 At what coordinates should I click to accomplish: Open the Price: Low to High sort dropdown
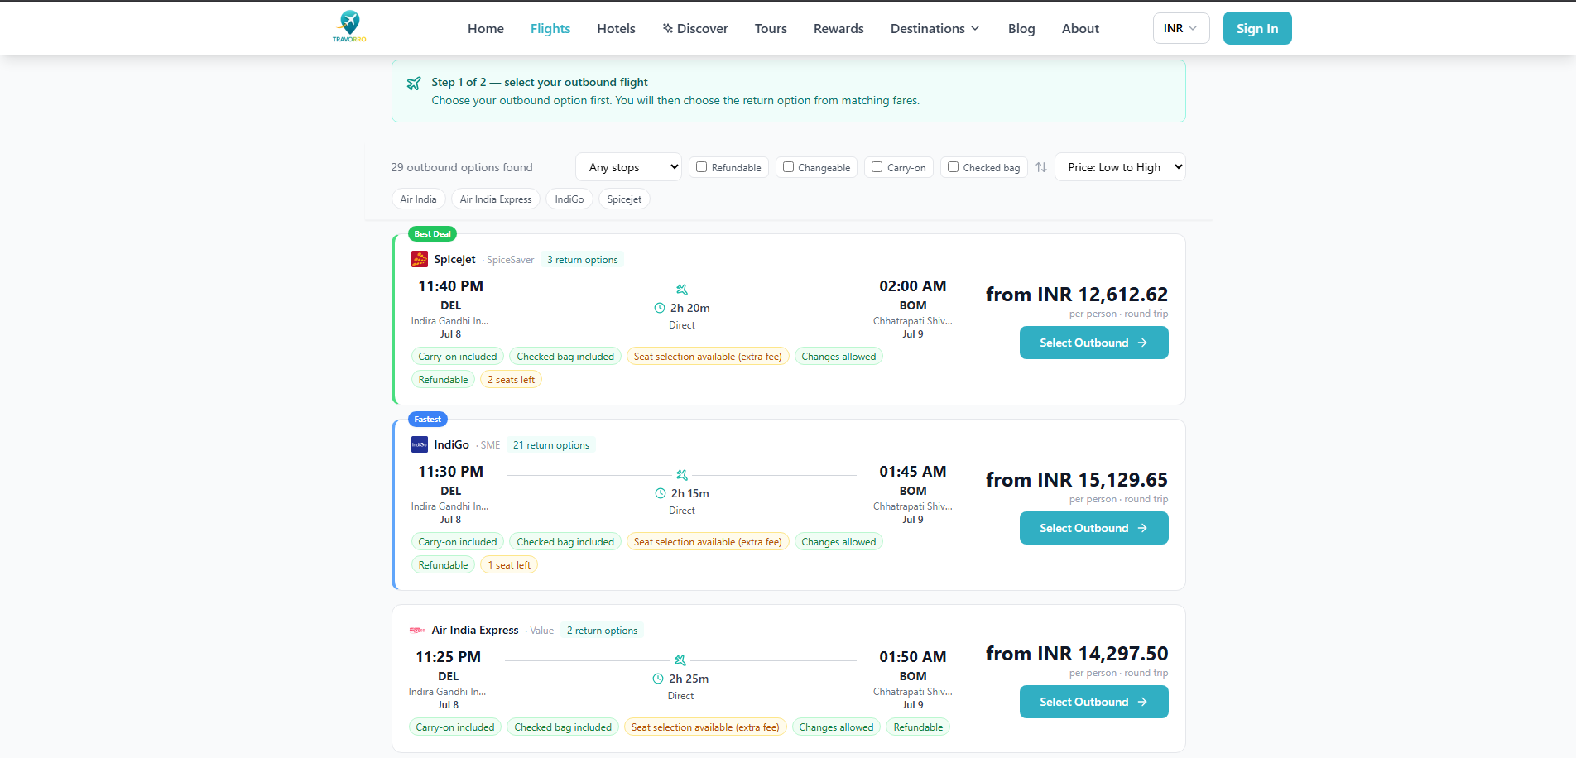(x=1120, y=167)
